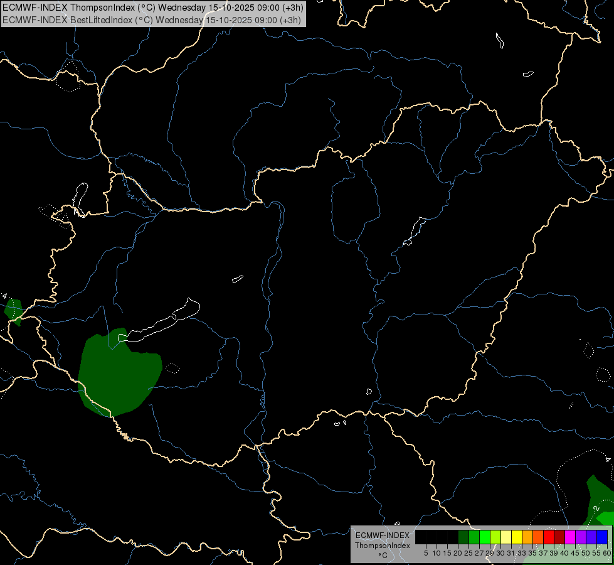Click legend tick value 20
614x565 pixels.
(x=458, y=553)
